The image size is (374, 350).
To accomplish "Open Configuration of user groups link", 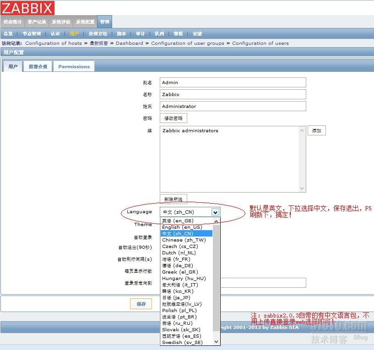I will click(188, 43).
